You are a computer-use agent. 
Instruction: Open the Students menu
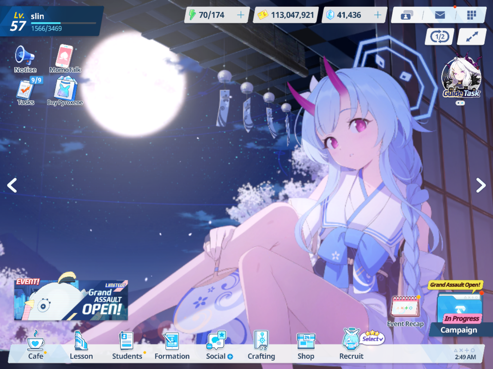coord(127,345)
